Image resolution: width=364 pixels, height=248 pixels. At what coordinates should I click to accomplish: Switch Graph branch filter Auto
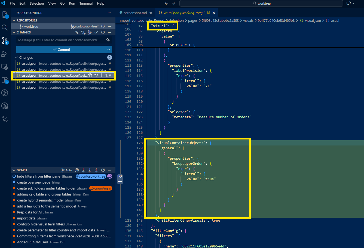coord(67,170)
